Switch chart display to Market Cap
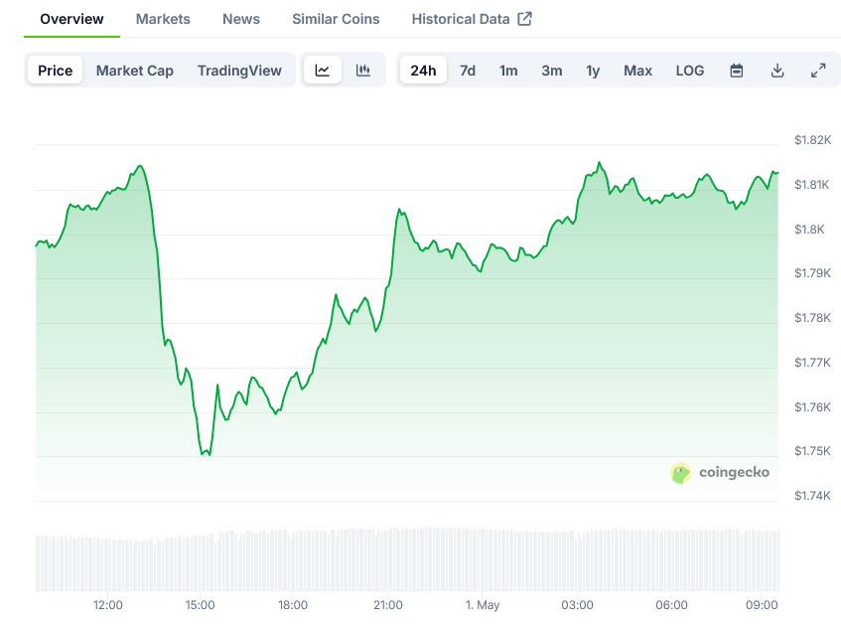This screenshot has height=630, width=841. pyautogui.click(x=134, y=70)
